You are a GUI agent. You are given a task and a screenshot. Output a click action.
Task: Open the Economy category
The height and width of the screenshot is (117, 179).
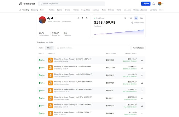127,10
